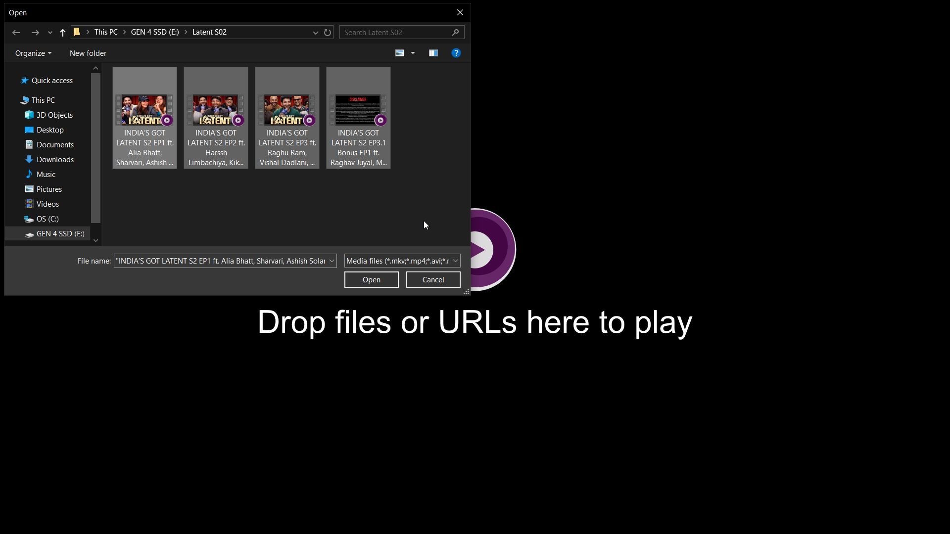Select This PC in navigation tree
Screen dimensions: 950x534
pyautogui.click(x=38, y=100)
